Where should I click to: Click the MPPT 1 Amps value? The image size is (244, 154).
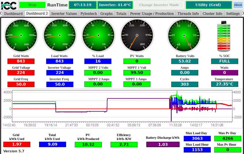[137, 84]
